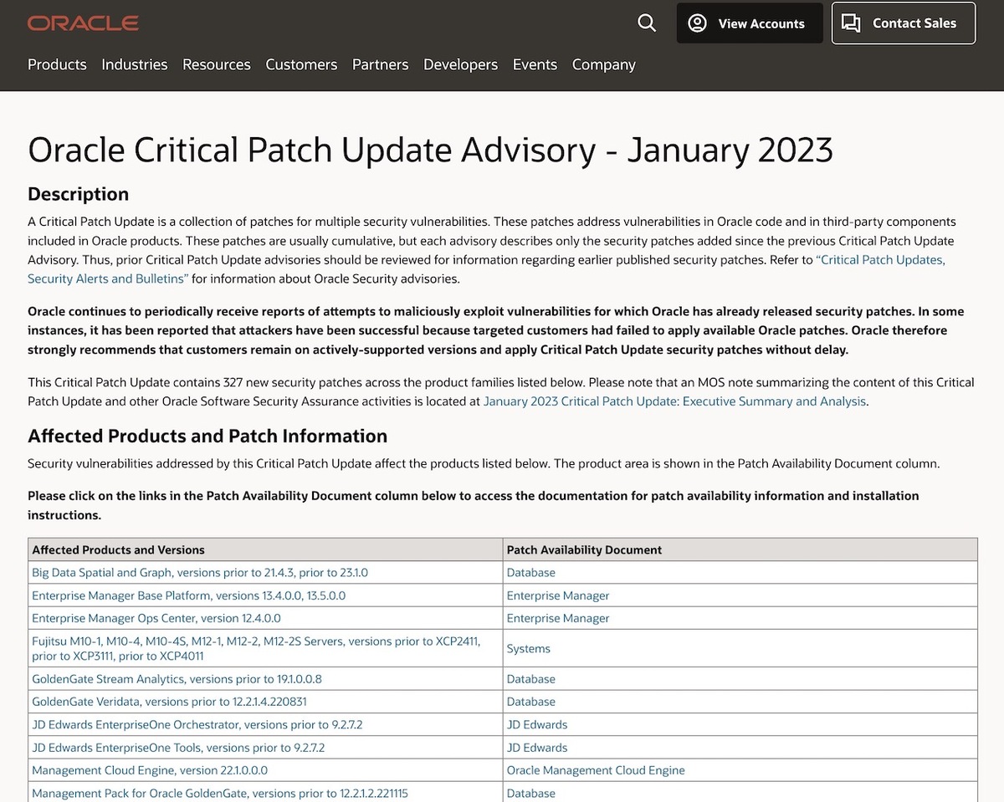Click Database link in Big Data Spatial row

click(x=531, y=573)
